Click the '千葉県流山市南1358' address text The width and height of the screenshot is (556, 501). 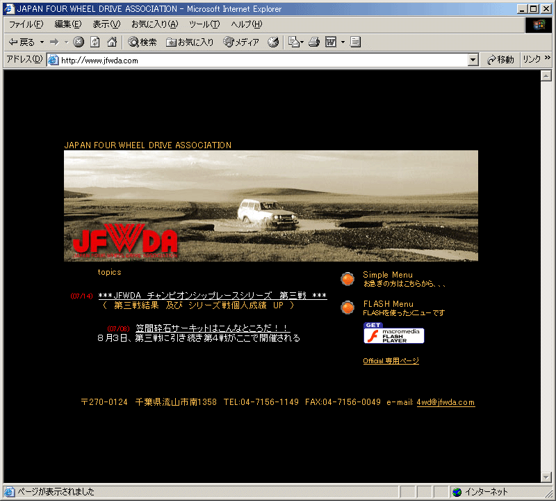coord(176,402)
